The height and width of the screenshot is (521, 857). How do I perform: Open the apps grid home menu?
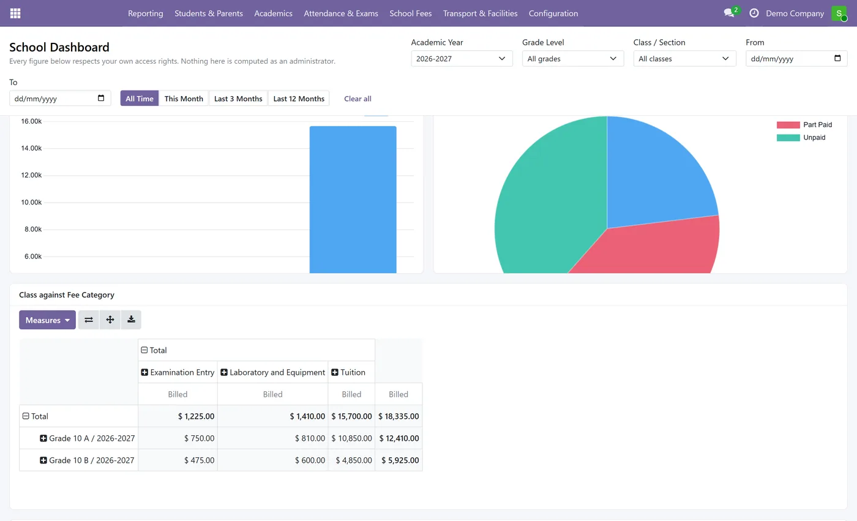(15, 13)
